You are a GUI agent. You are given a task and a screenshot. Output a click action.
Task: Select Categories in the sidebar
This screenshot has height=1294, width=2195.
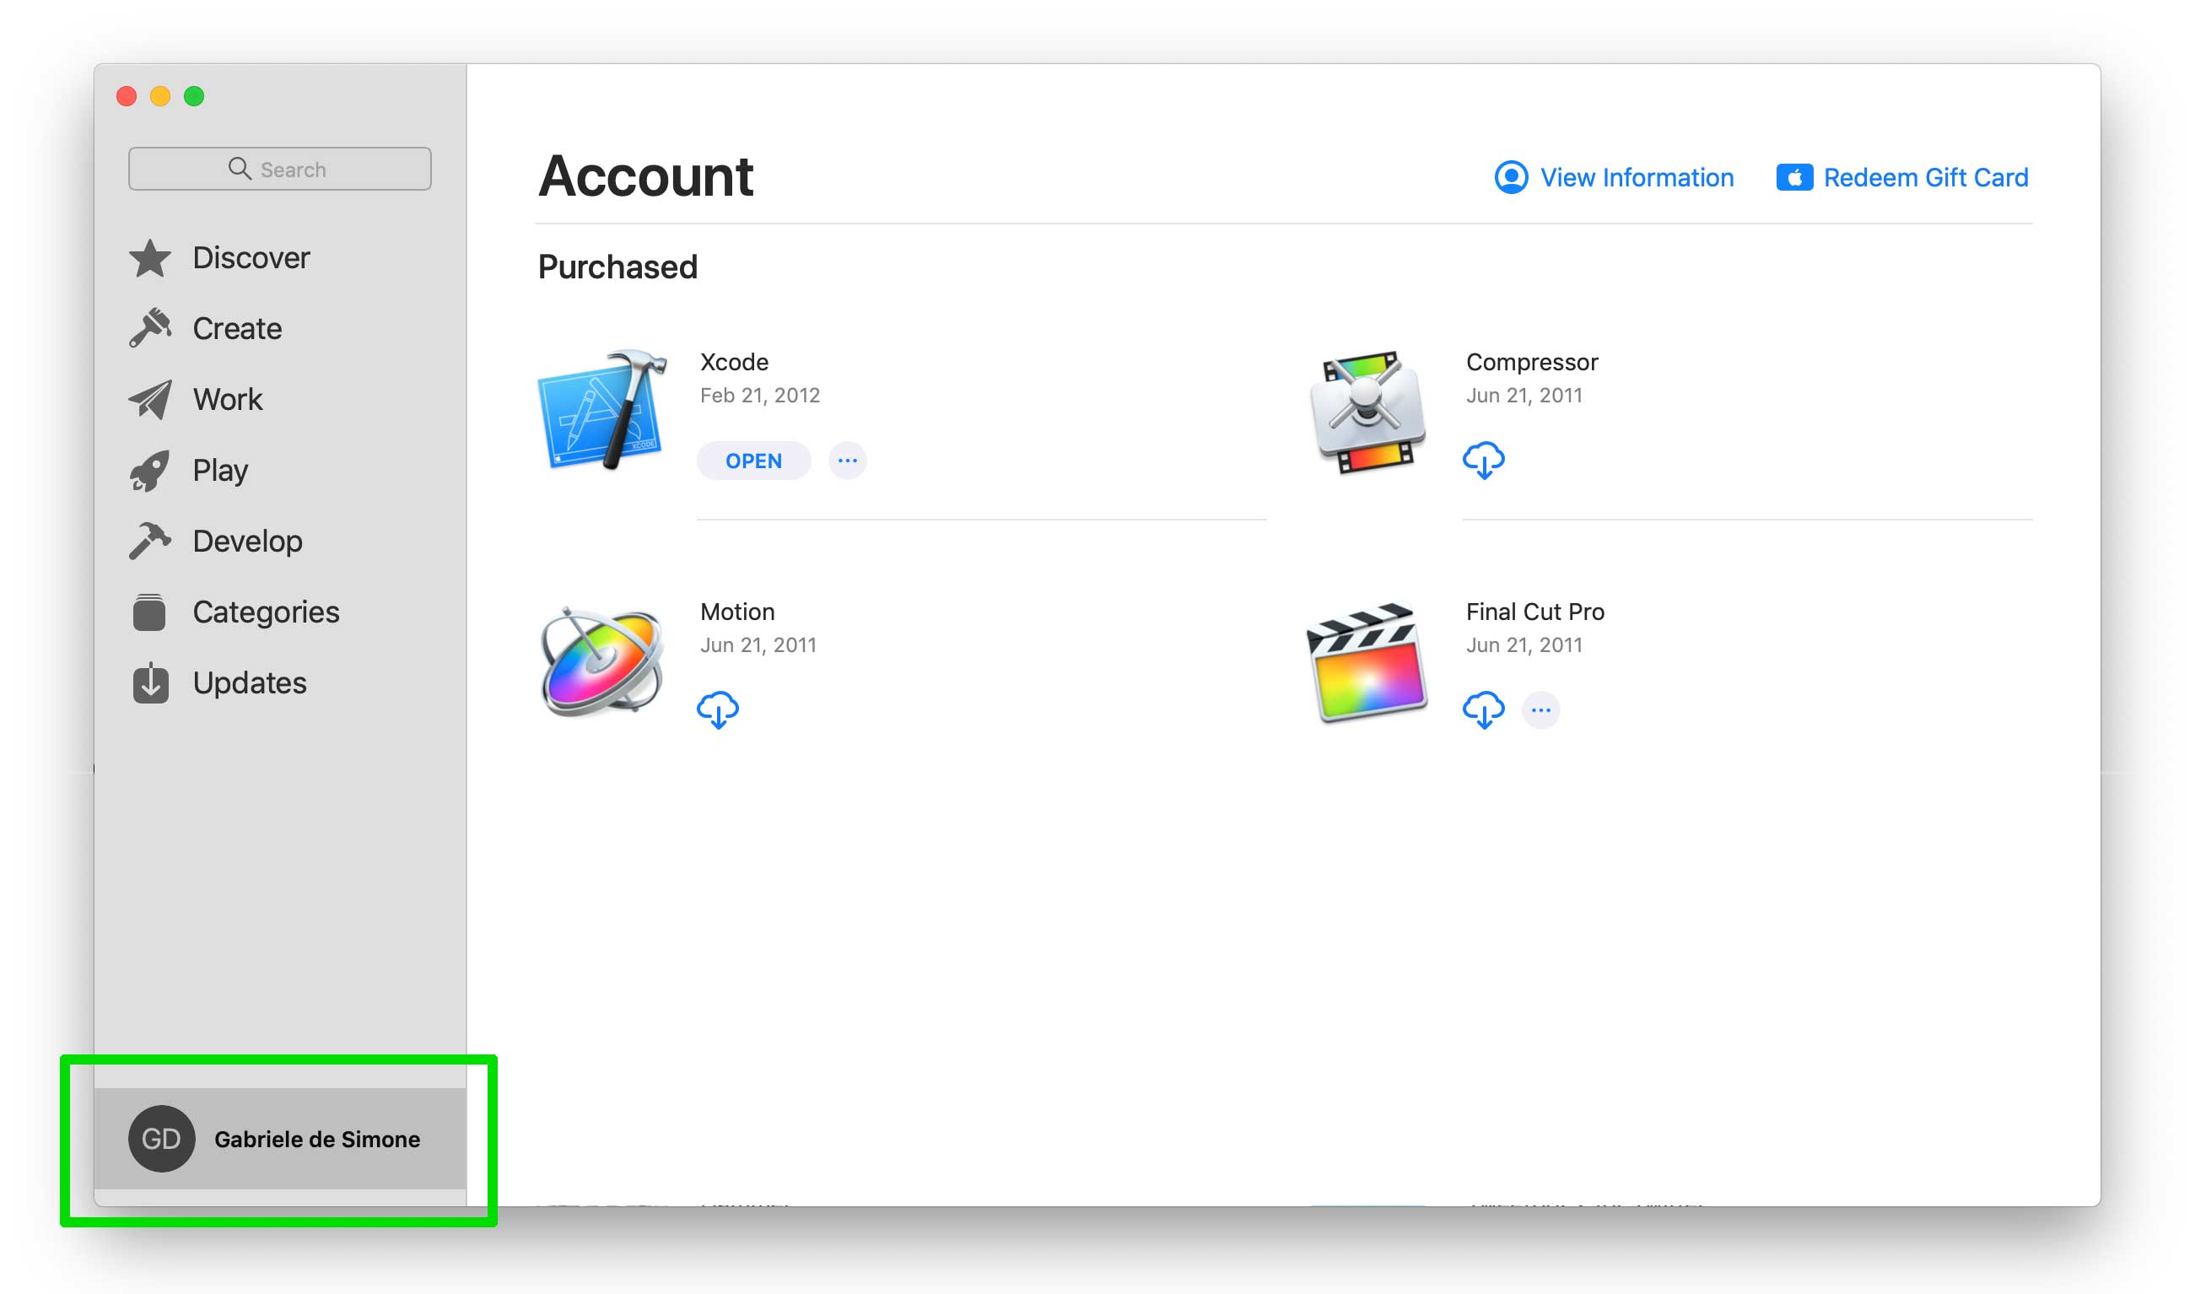point(265,612)
